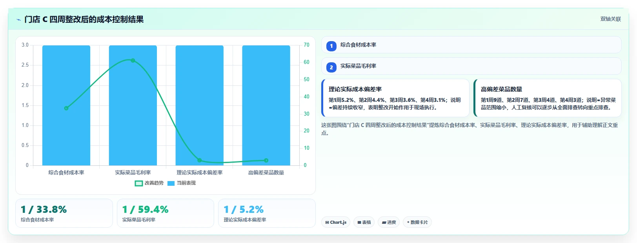This screenshot has height=243, width=637.
Task: Click the chart summary paragraph starting 这张图围绕
Action: pos(470,129)
